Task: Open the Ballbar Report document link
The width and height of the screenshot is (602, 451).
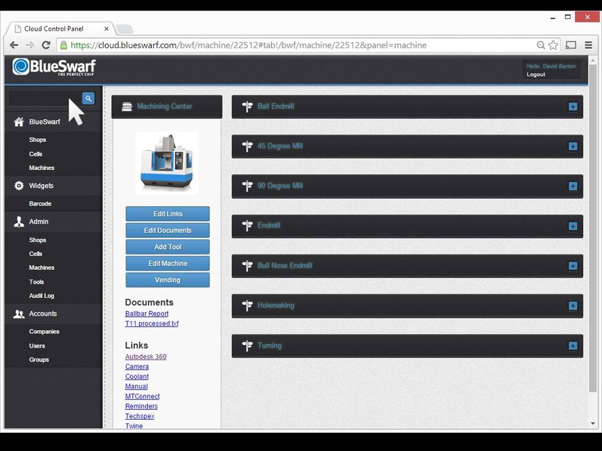Action: [147, 314]
